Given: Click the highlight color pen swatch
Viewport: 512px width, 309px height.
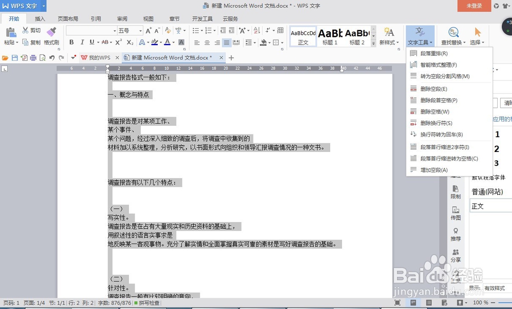Looking at the screenshot, I should click(x=155, y=42).
